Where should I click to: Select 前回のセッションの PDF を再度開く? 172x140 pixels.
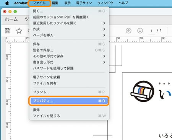(x=69, y=17)
